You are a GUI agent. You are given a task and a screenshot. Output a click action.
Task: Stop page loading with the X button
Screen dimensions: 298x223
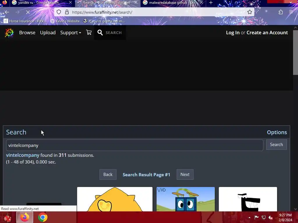[x=28, y=12]
